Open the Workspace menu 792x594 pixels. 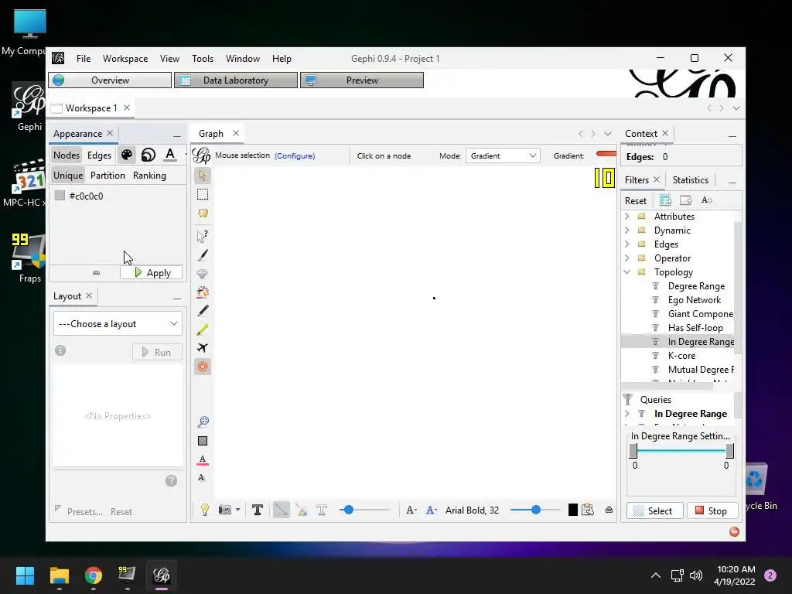pos(125,59)
